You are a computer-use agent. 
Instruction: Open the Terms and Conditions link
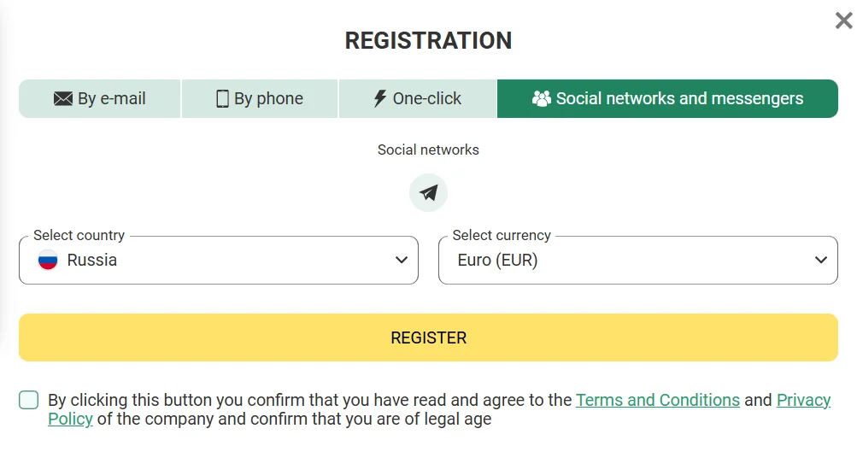[658, 400]
